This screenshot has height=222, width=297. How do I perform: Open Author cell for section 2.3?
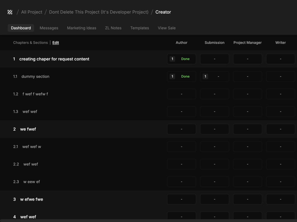click(181, 182)
